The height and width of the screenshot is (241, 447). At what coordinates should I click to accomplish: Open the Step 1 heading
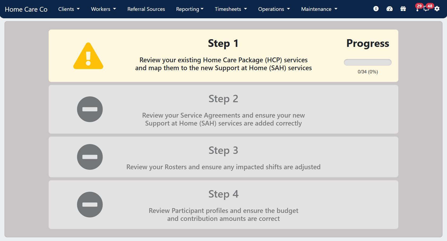(x=223, y=43)
